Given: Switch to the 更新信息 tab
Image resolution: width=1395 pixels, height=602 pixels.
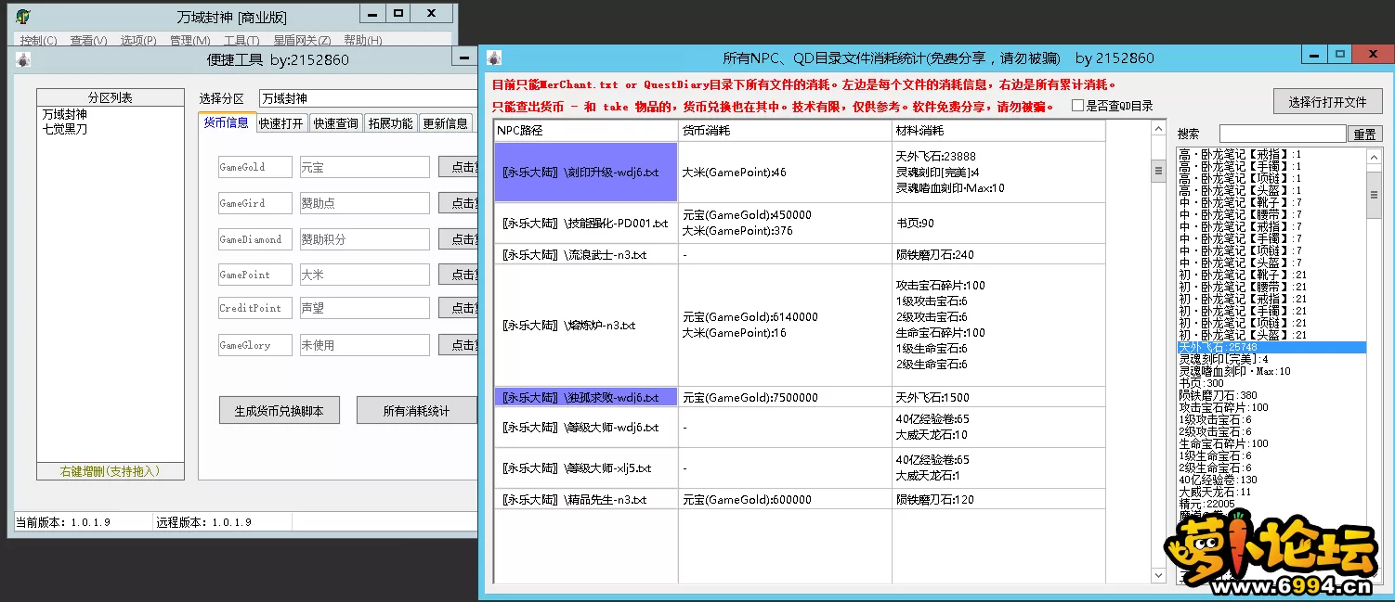Looking at the screenshot, I should click(x=445, y=123).
